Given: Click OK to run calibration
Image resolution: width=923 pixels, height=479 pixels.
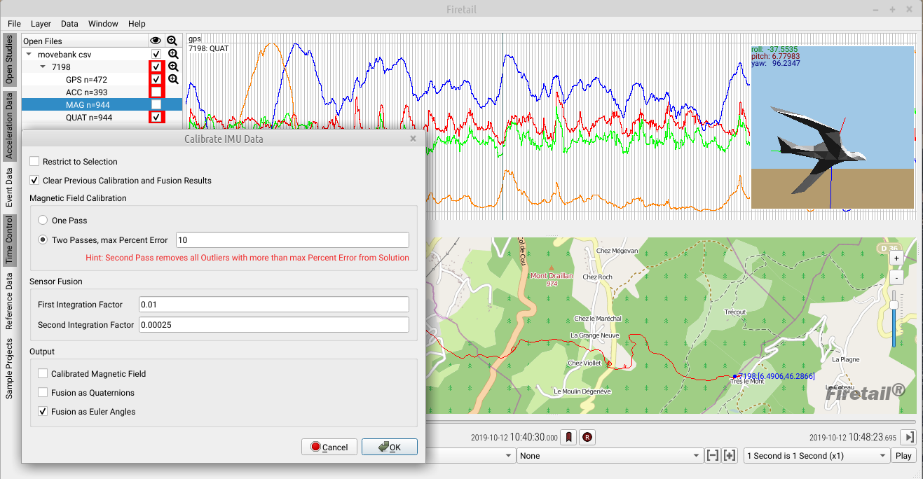Looking at the screenshot, I should 390,447.
